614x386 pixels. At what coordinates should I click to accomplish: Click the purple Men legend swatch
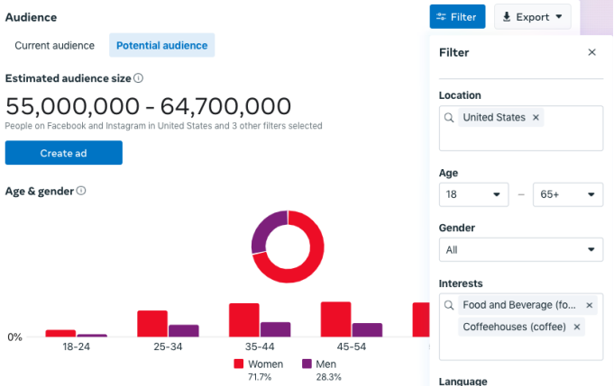pos(307,364)
